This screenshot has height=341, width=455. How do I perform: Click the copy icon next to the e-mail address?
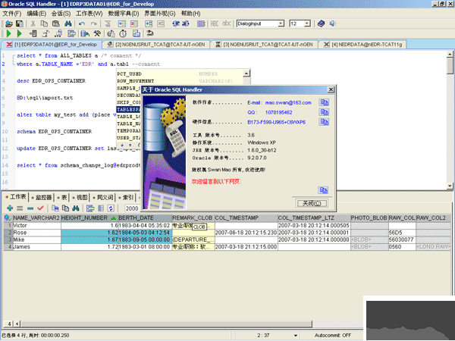coord(325,102)
